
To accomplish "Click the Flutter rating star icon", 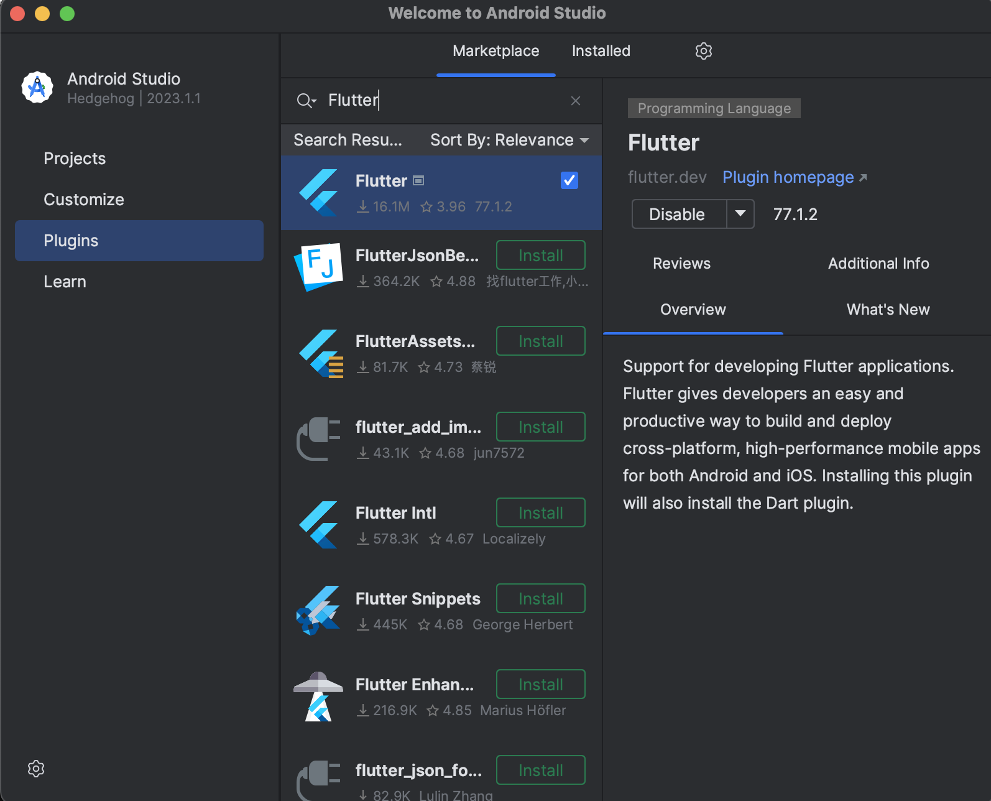I will (x=426, y=206).
